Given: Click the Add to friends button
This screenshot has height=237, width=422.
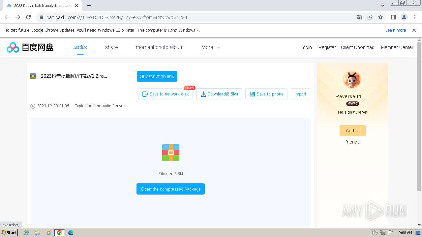Looking at the screenshot, I should [x=352, y=131].
